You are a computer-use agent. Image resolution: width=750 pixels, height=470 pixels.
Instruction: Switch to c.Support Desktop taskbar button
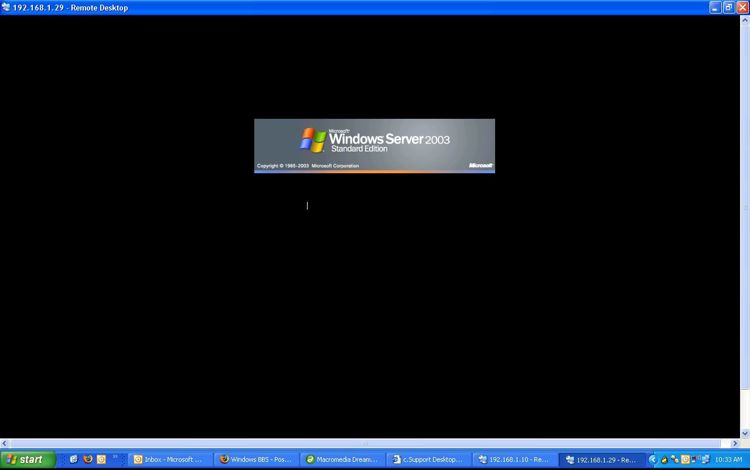click(429, 459)
